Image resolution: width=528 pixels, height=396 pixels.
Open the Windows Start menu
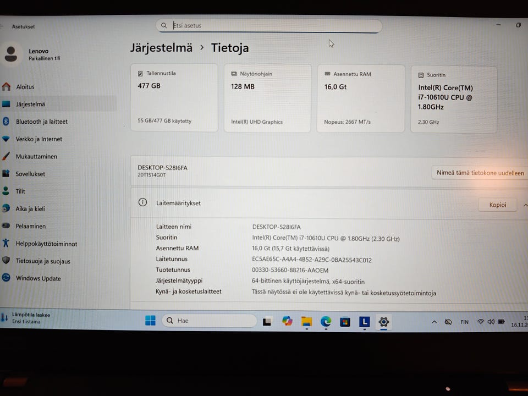(x=150, y=320)
